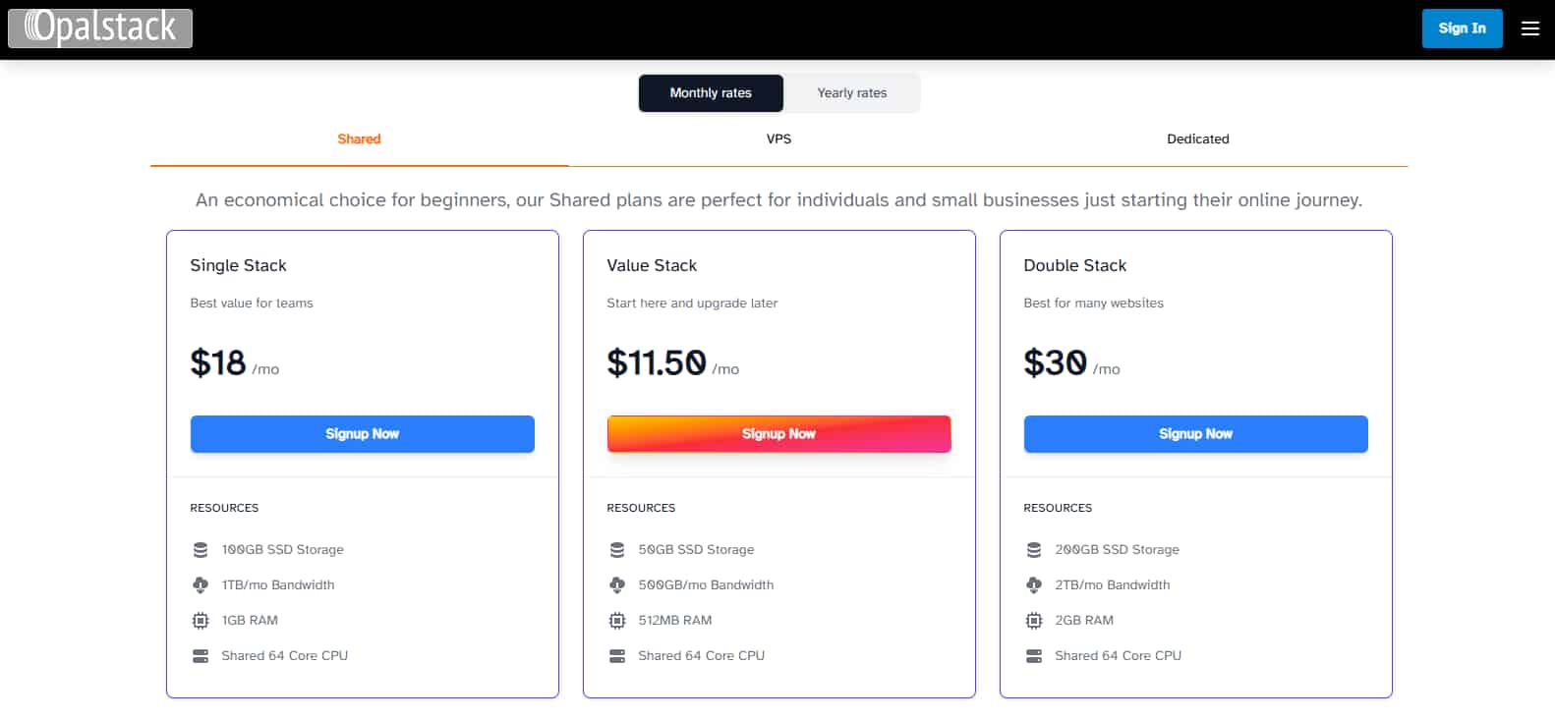Click RAM chip icon next to 1GB RAM
The width and height of the screenshot is (1555, 720).
[x=201, y=621]
